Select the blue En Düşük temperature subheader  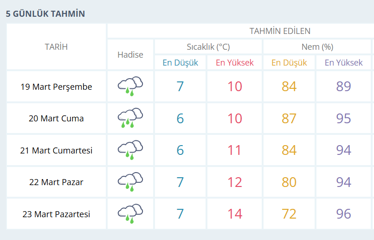point(180,63)
